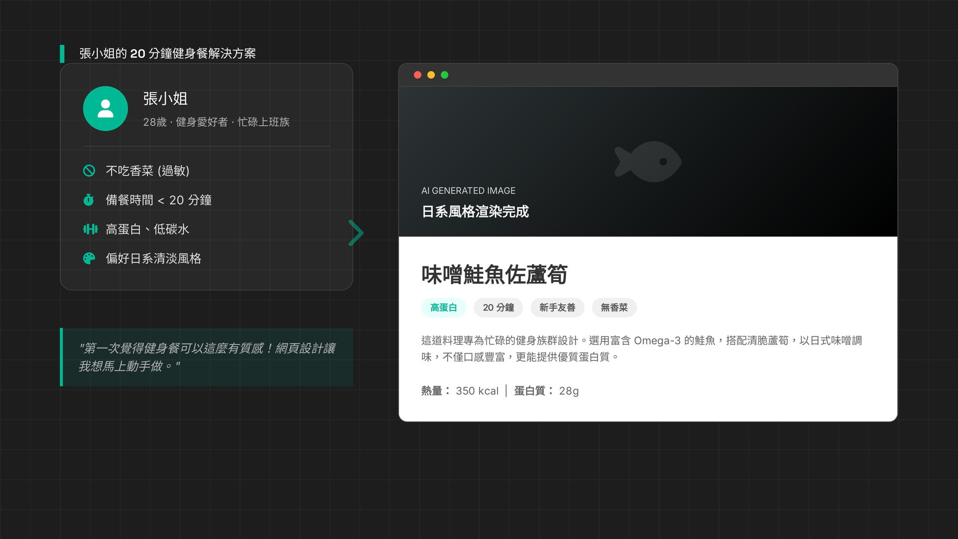Click the testimonial quote box
958x539 pixels.
pos(207,357)
